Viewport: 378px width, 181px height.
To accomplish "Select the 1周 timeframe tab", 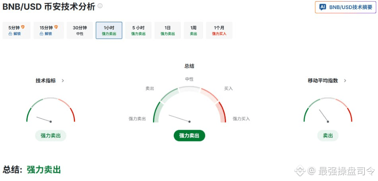I will (193, 30).
